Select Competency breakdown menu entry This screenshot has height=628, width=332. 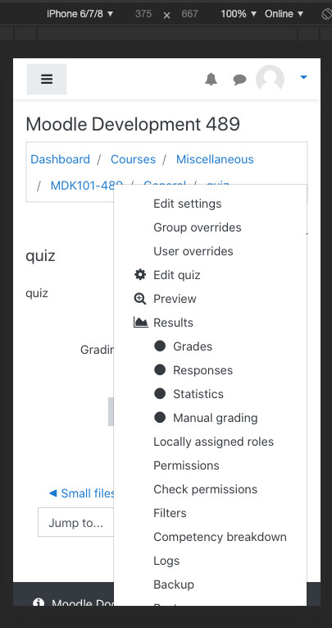click(x=220, y=537)
